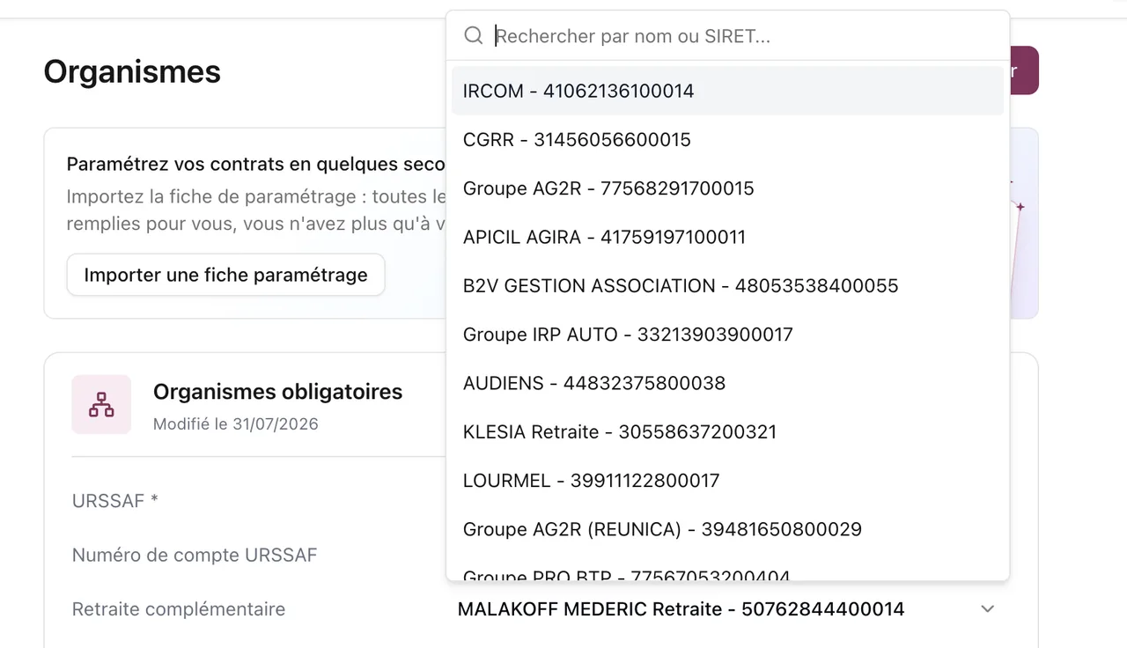Click the 'URSSAF *' field label
The width and height of the screenshot is (1127, 648).
click(x=115, y=501)
